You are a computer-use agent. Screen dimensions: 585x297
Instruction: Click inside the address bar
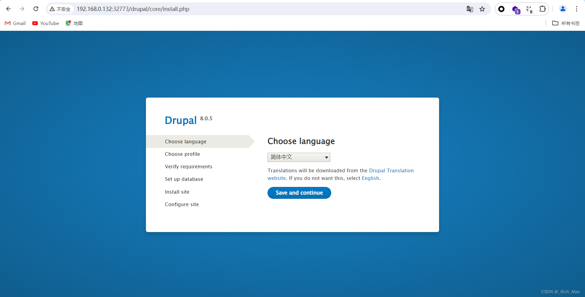pos(244,9)
